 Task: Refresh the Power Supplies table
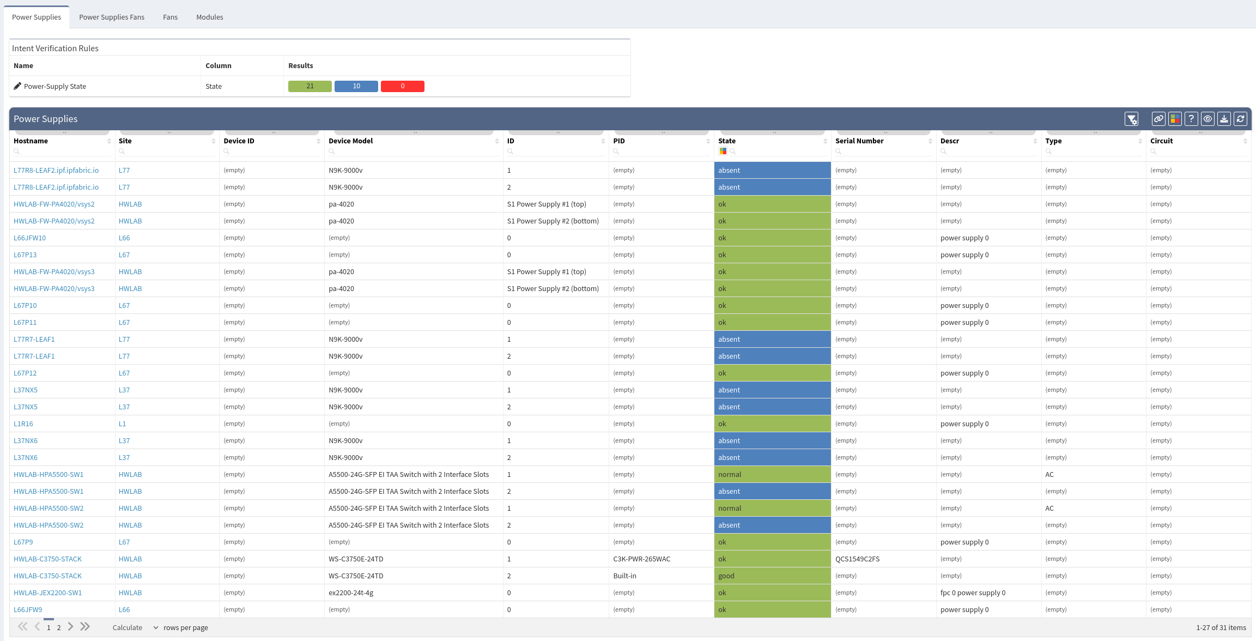1240,119
